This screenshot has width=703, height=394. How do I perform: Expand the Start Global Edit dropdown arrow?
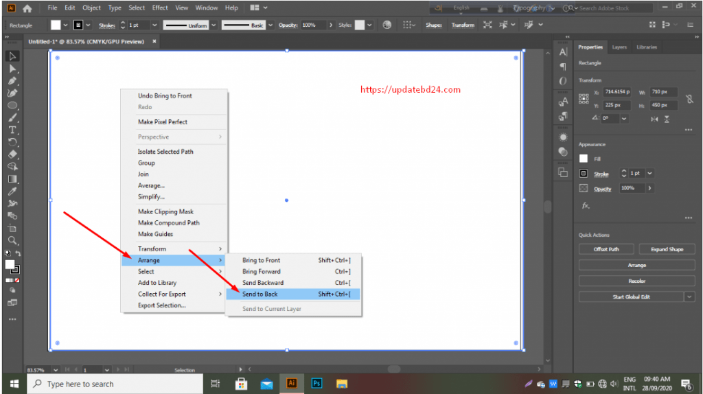[689, 297]
